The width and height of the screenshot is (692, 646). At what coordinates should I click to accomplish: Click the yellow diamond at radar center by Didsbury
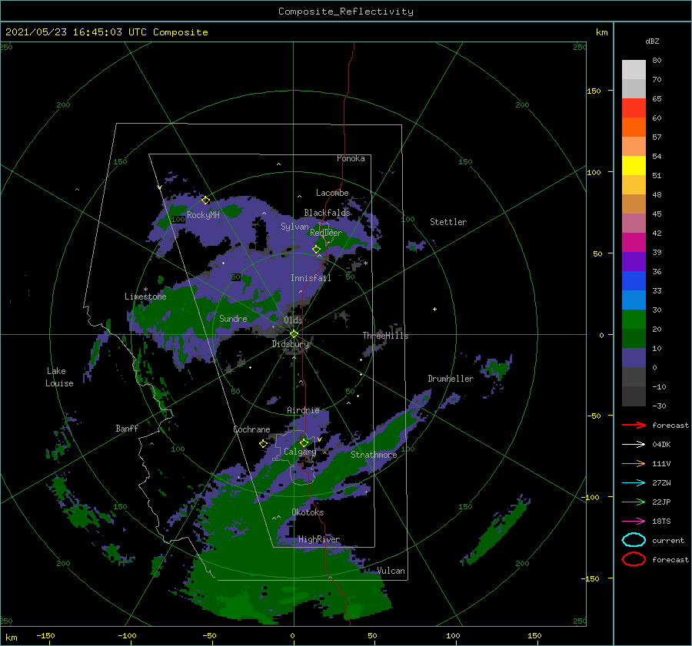[x=294, y=334]
